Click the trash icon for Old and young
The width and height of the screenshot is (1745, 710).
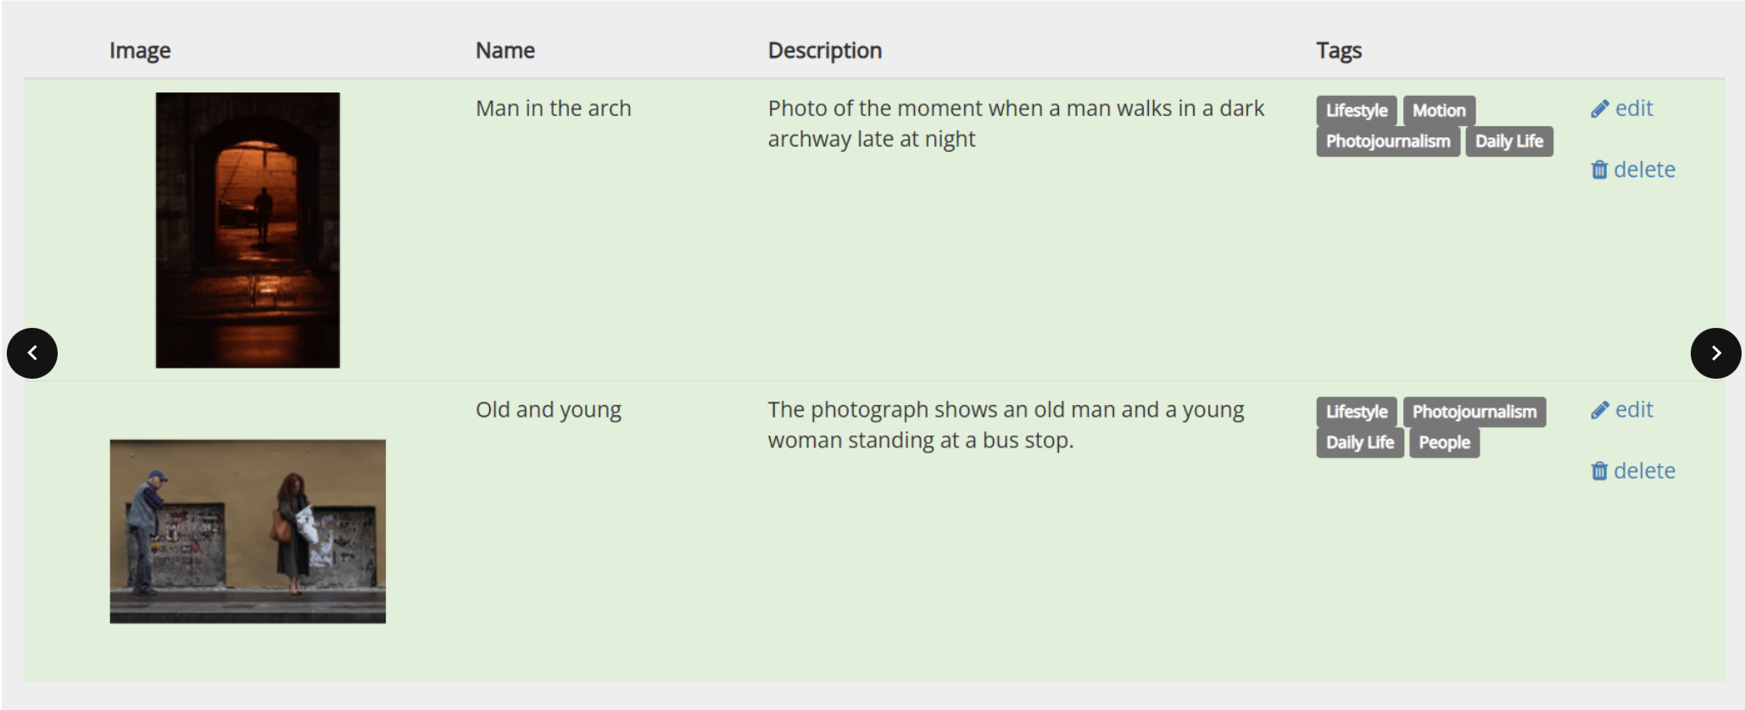(1599, 471)
